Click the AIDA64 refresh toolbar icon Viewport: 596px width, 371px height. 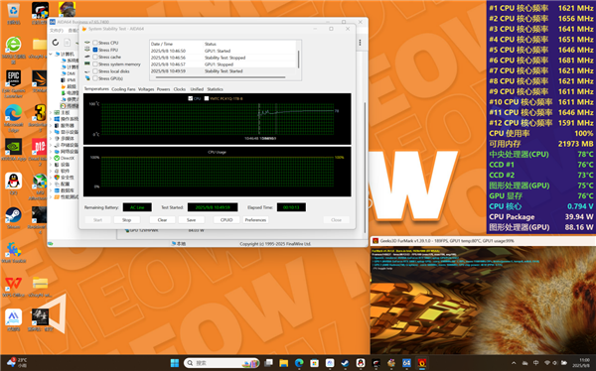(x=56, y=43)
